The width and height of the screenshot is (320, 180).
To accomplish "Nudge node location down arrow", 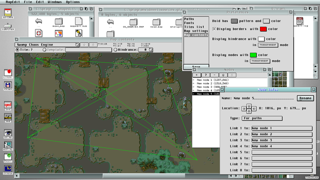I will [x=249, y=111].
